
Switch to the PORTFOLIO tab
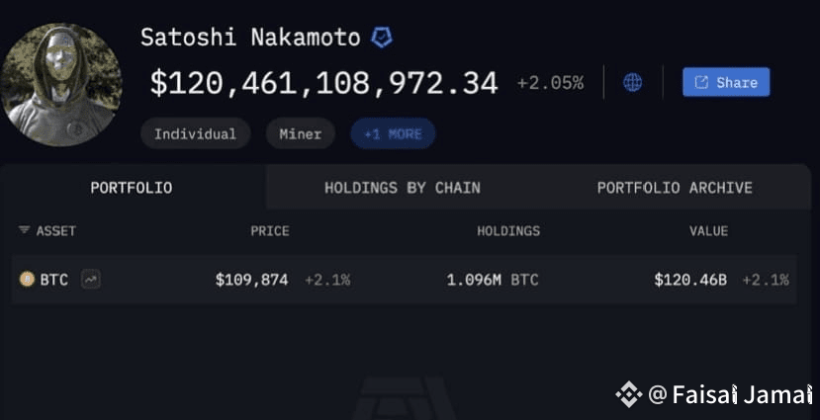132,188
